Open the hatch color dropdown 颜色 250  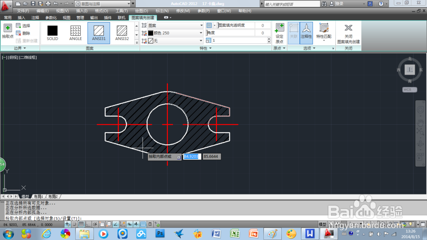point(175,33)
